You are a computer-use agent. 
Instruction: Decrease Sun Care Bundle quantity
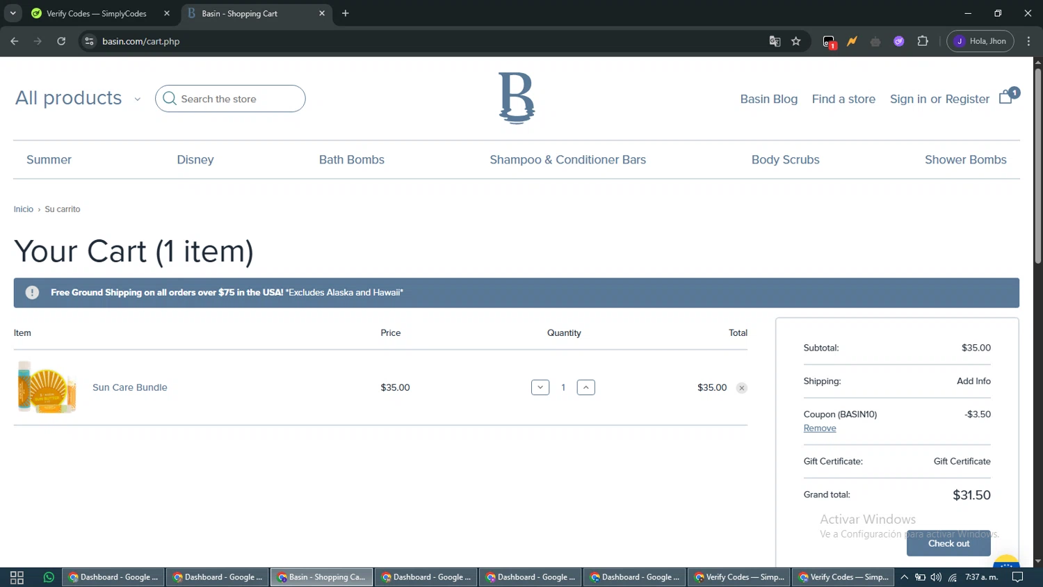(540, 387)
